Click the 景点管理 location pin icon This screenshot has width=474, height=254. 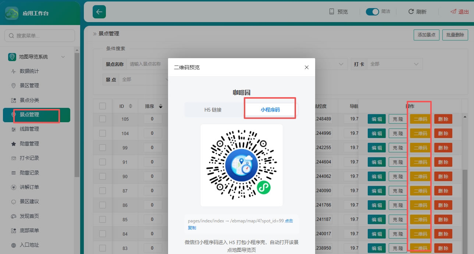point(14,114)
